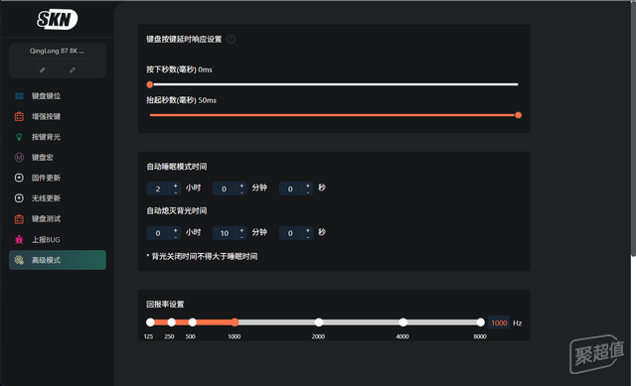
Task: Set polling rate to the 4000 stop
Action: [402, 322]
